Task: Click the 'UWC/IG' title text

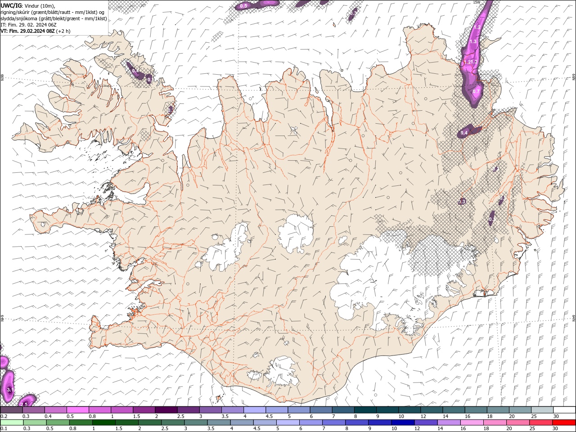Action: [x=11, y=5]
